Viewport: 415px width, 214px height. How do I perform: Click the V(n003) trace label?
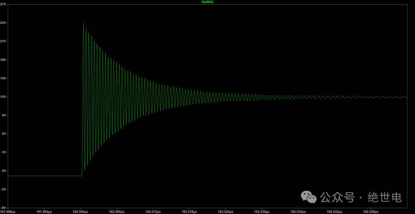(207, 2)
